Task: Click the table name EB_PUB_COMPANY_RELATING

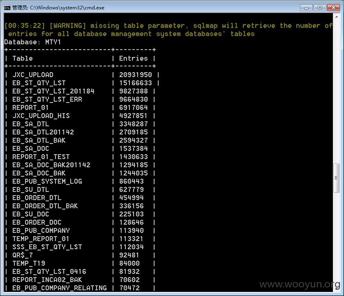Action: (60, 288)
